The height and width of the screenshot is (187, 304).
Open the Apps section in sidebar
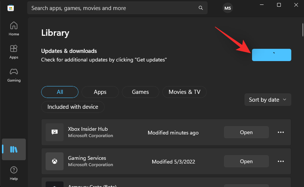[14, 52]
